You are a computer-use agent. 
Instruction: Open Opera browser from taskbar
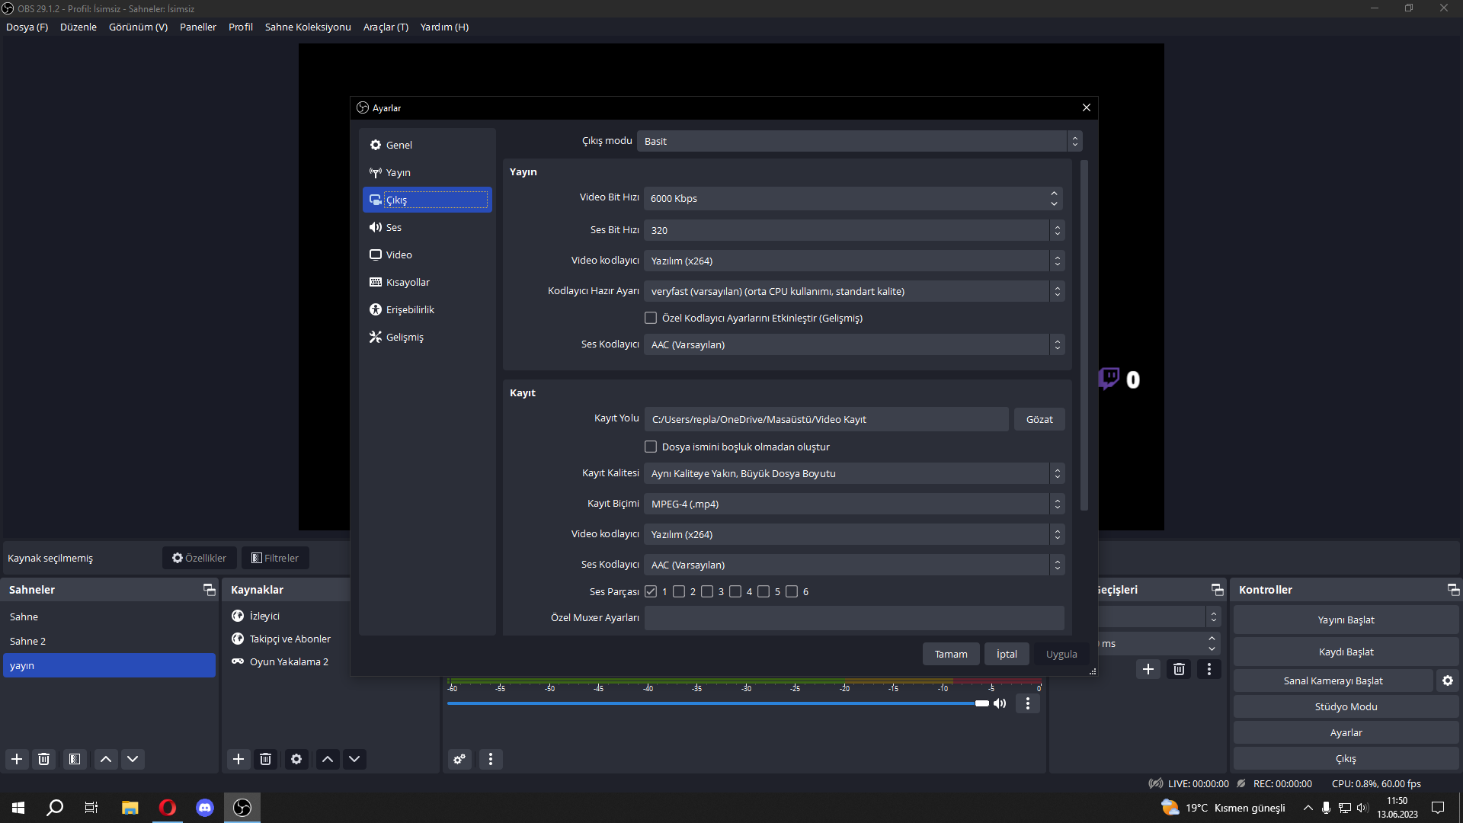coord(168,808)
